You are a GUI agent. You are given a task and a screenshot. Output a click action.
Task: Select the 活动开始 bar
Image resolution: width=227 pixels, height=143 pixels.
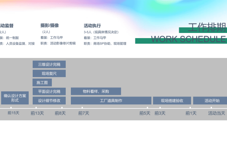pyautogui.click(x=210, y=100)
